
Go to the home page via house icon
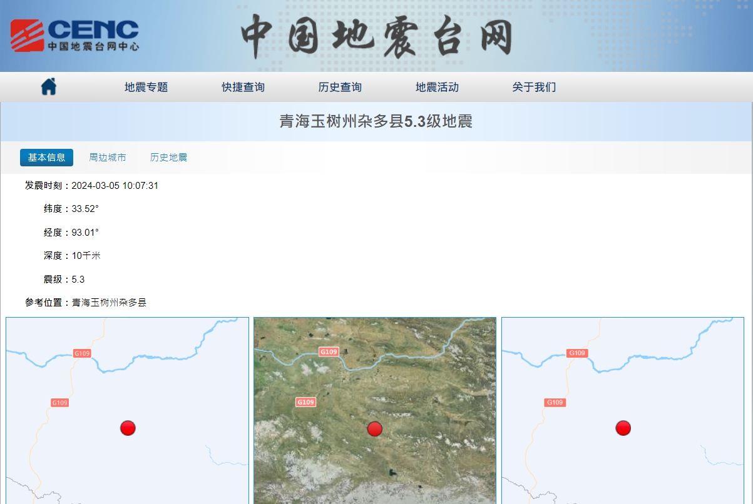(49, 86)
